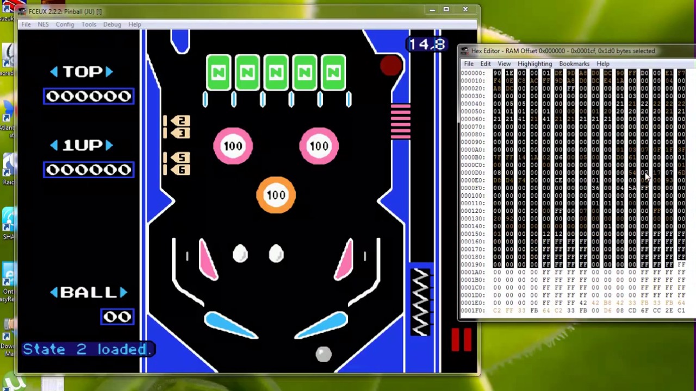Open the Hex Editor View menu
Screen dimensions: 696x391
tap(504, 64)
